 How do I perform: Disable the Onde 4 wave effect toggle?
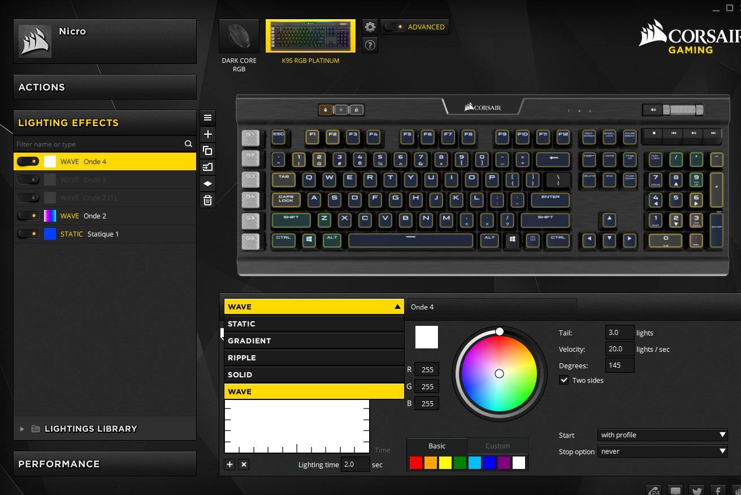pyautogui.click(x=28, y=162)
